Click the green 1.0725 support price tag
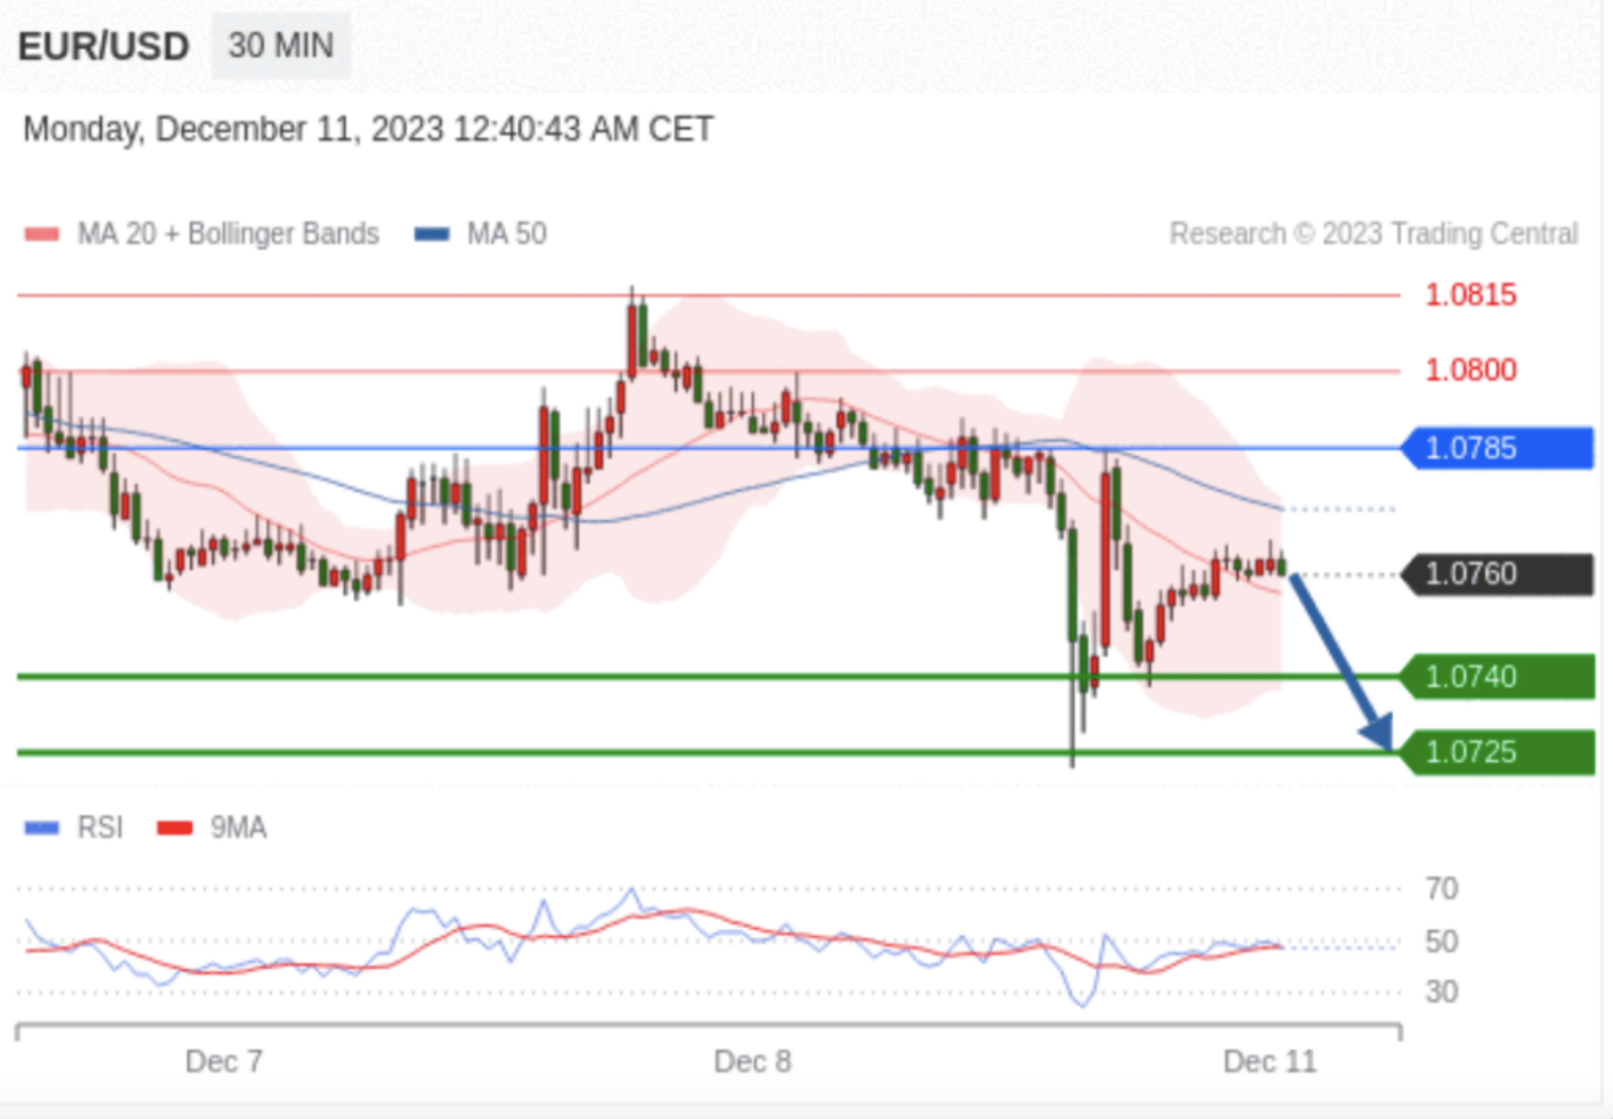This screenshot has height=1119, width=1613. tap(1498, 752)
